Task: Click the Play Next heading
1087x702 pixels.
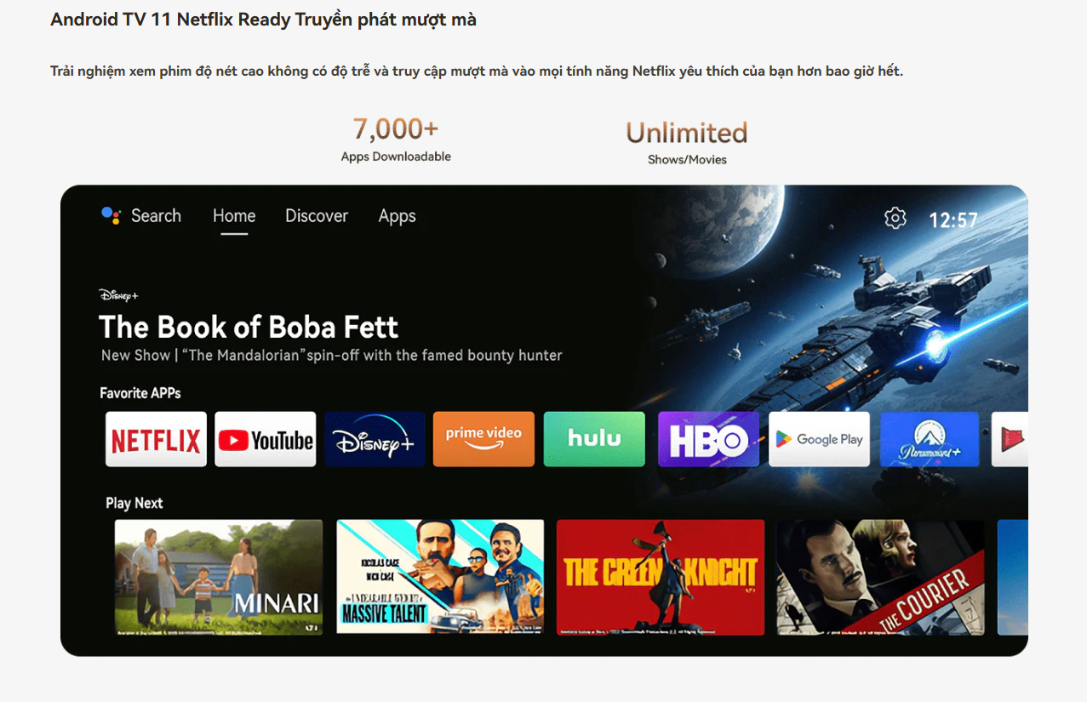Action: (134, 503)
